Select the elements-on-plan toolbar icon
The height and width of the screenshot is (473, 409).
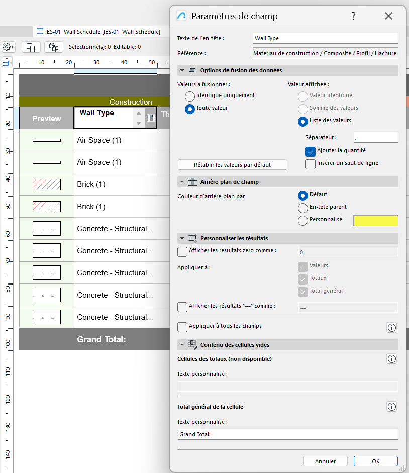pos(31,47)
